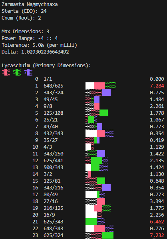Click the ratio 216/125
This screenshot has width=167, height=239.
[x=54, y=208]
